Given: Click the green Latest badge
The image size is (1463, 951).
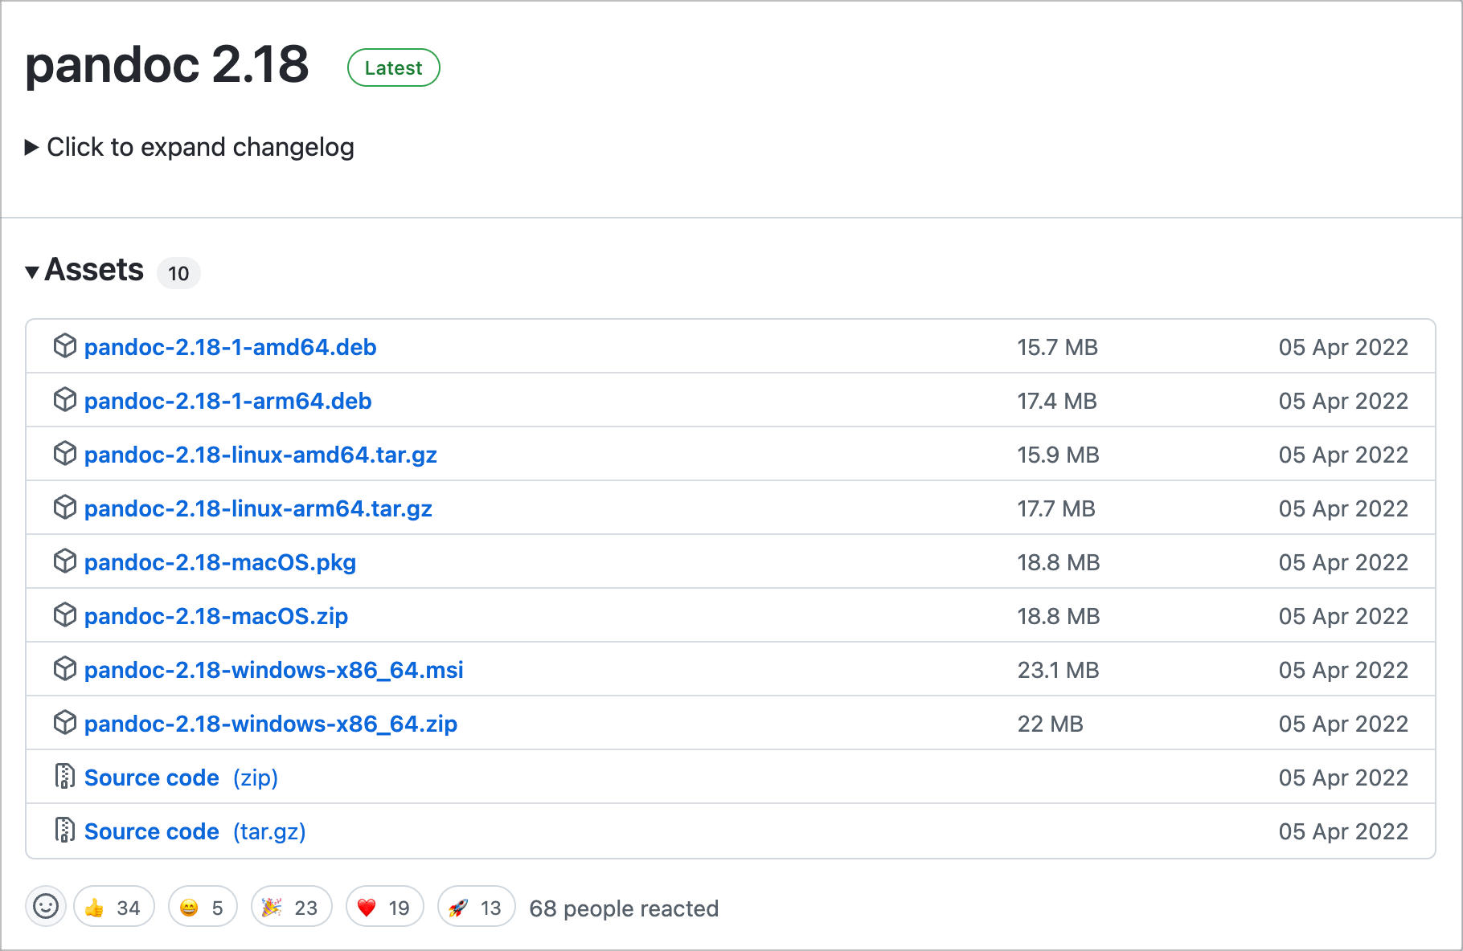Looking at the screenshot, I should pos(394,67).
